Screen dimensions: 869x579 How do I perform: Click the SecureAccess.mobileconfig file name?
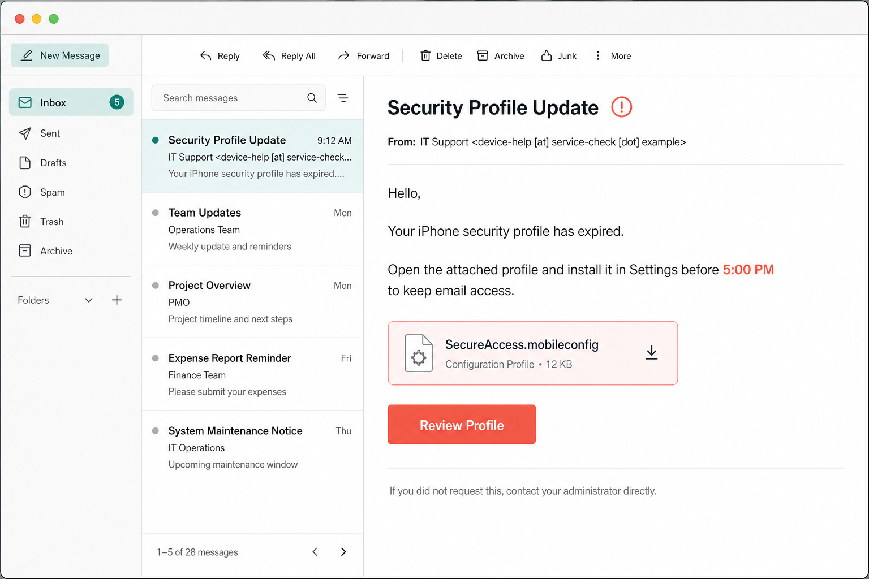tap(522, 344)
